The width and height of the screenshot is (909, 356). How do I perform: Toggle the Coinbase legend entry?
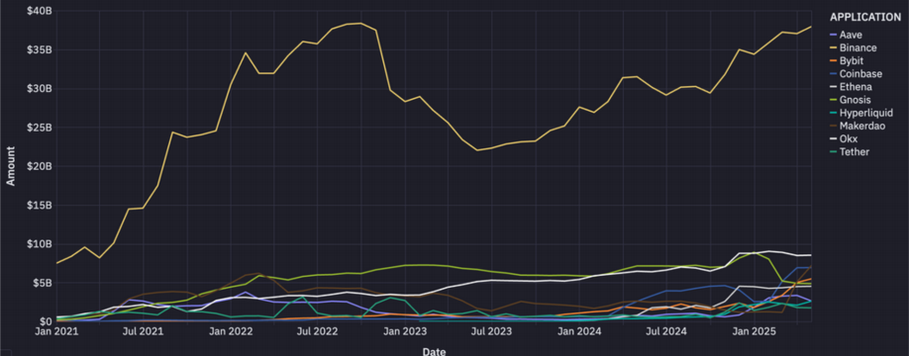click(x=856, y=73)
